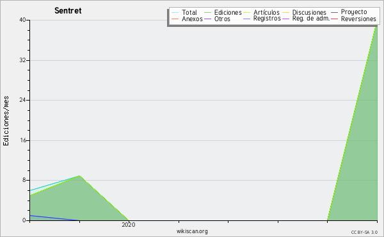Click the 'Ediciones' legend label

click(x=228, y=12)
